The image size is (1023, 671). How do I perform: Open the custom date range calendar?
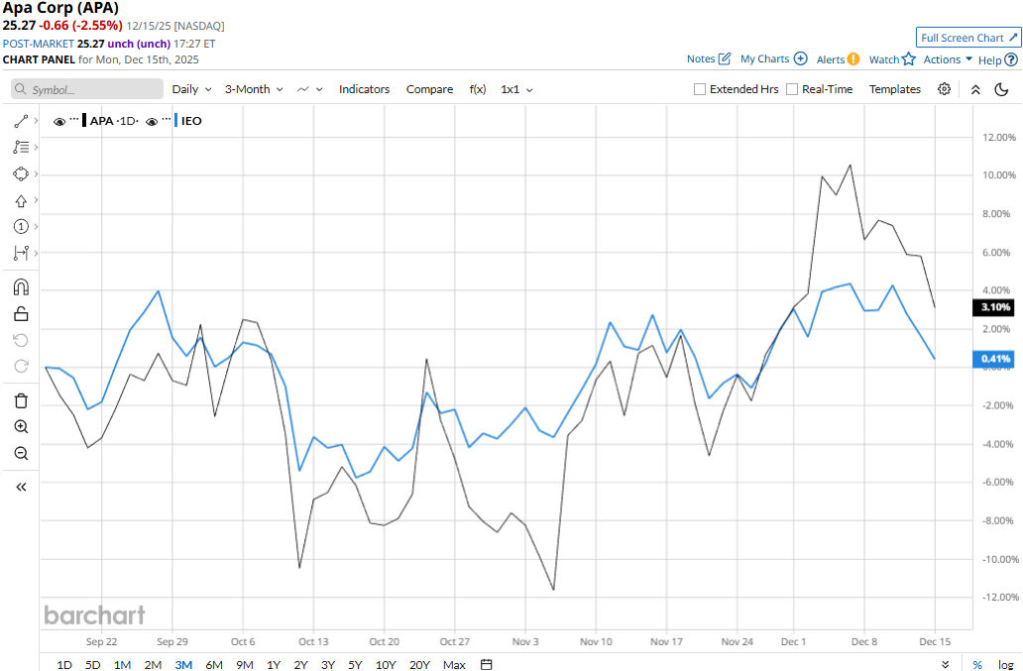click(x=486, y=664)
